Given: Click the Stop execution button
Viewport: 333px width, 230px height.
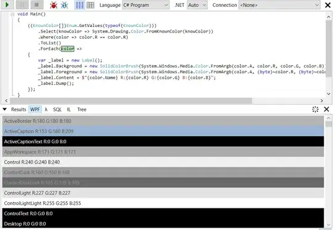Looking at the screenshot, I should click(x=37, y=5).
